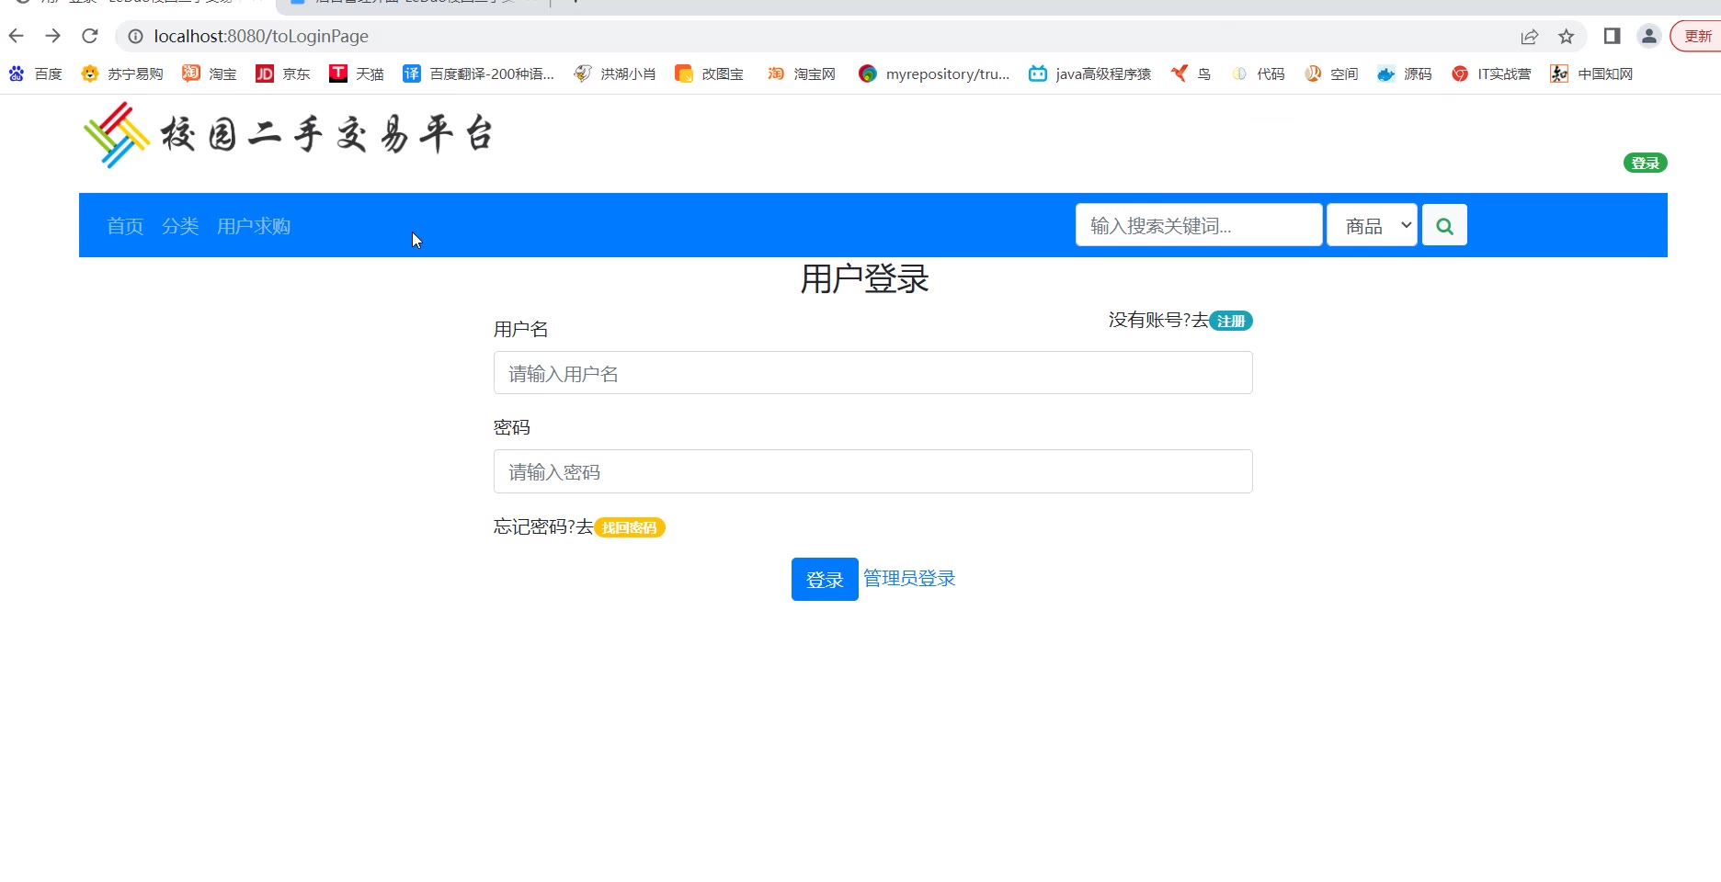The width and height of the screenshot is (1721, 882).
Task: Open the 改图宝 bookmark
Action: [x=709, y=73]
